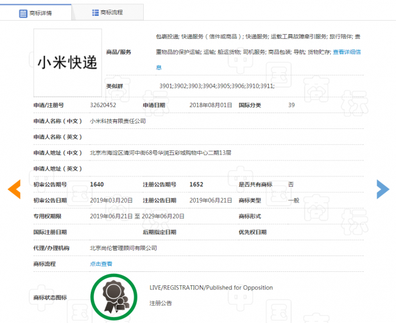Click the 国际注册日期 label
Viewport: 396px width, 323px height.
[x=50, y=232]
